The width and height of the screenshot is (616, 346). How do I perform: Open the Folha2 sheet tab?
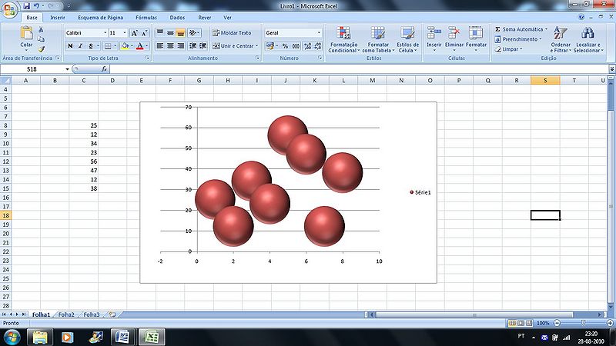tap(67, 314)
